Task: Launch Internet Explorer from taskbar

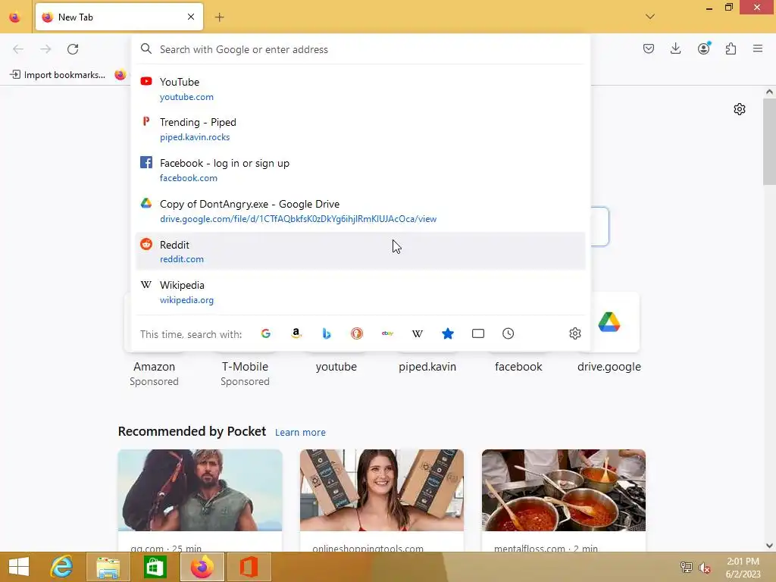Action: tap(62, 567)
